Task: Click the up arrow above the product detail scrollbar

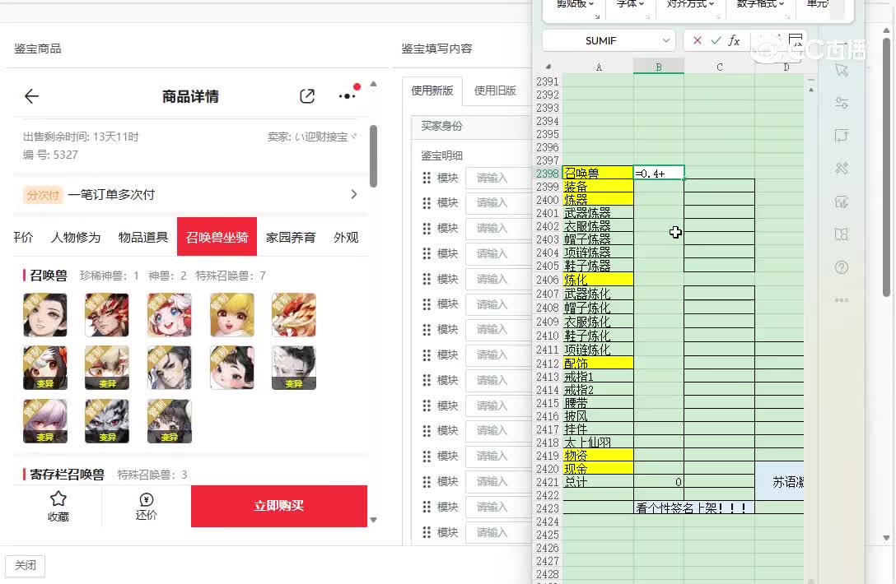Action: (x=374, y=84)
